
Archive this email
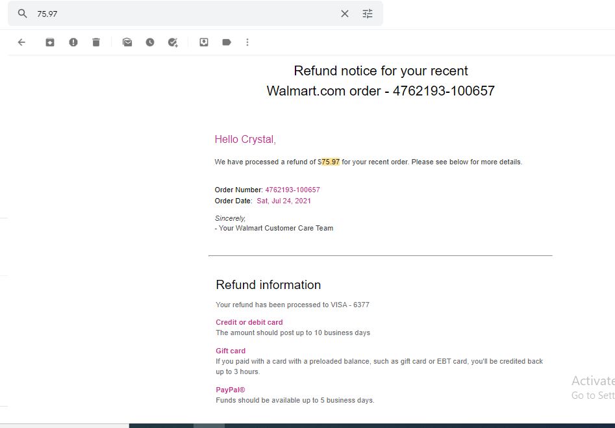pyautogui.click(x=50, y=42)
